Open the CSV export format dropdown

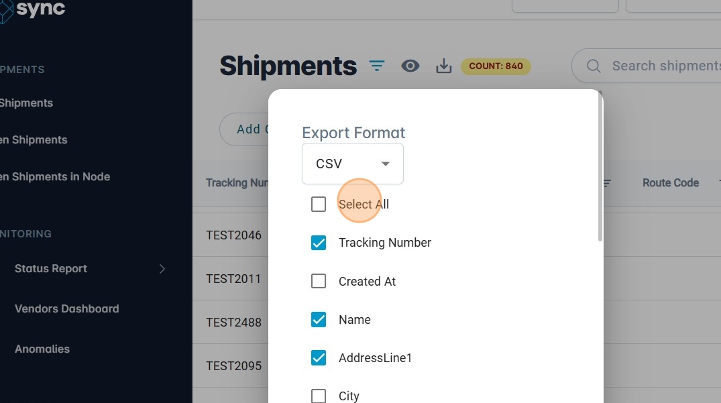coord(353,164)
